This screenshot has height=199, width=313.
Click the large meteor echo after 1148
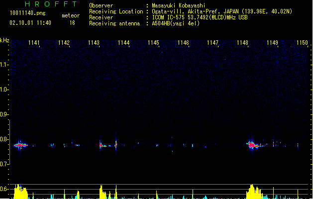[x=254, y=145]
